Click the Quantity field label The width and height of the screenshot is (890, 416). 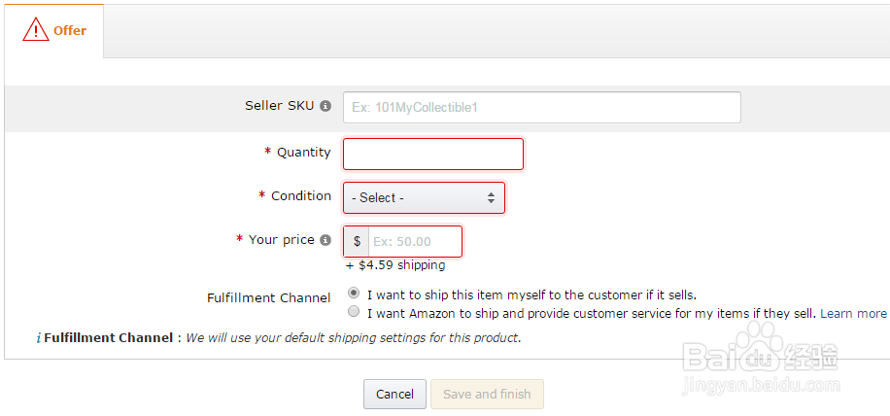coord(303,153)
